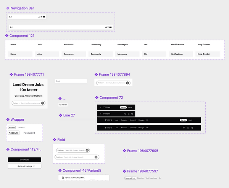Viewport: 229px width, 188px height.
Task: Click highlighted Jobs item in Component 121
Action: 47,54
